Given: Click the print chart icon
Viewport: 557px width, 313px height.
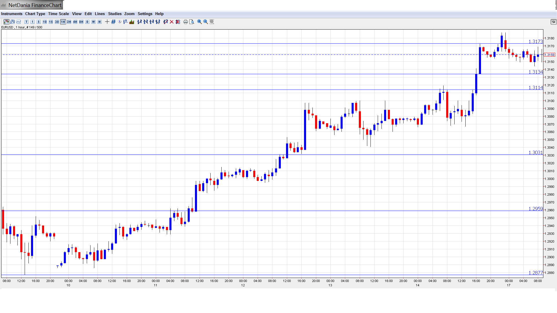Looking at the screenshot, I should 186,22.
